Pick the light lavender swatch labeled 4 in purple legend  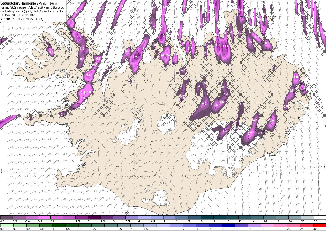(144, 217)
